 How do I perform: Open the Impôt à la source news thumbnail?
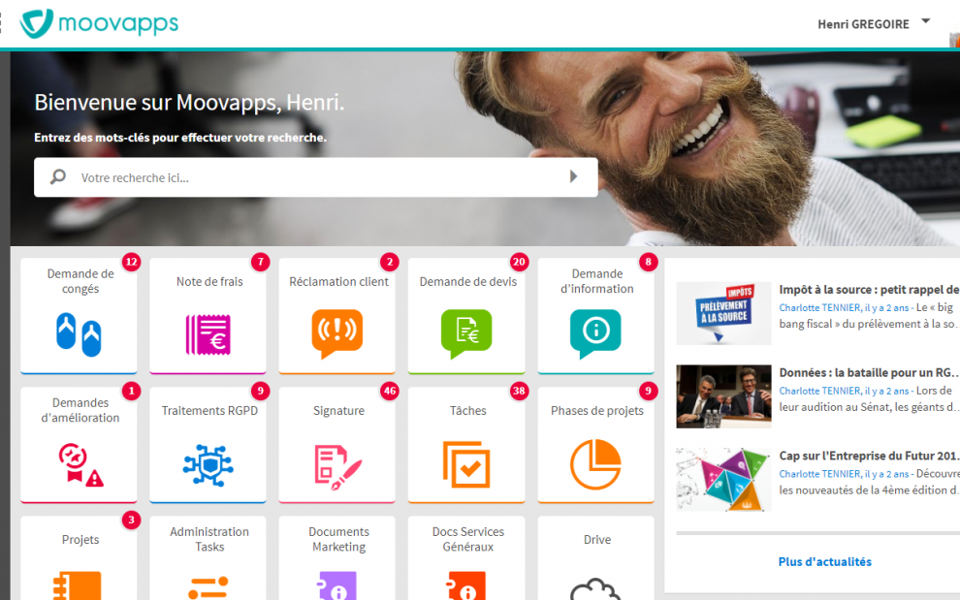723,313
